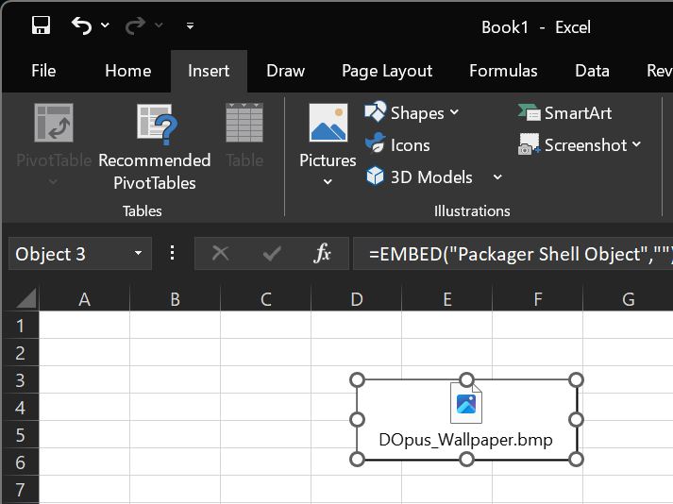Viewport: 673px width, 504px height.
Task: Open Customize Quick Access Toolbar menu
Action: (190, 26)
